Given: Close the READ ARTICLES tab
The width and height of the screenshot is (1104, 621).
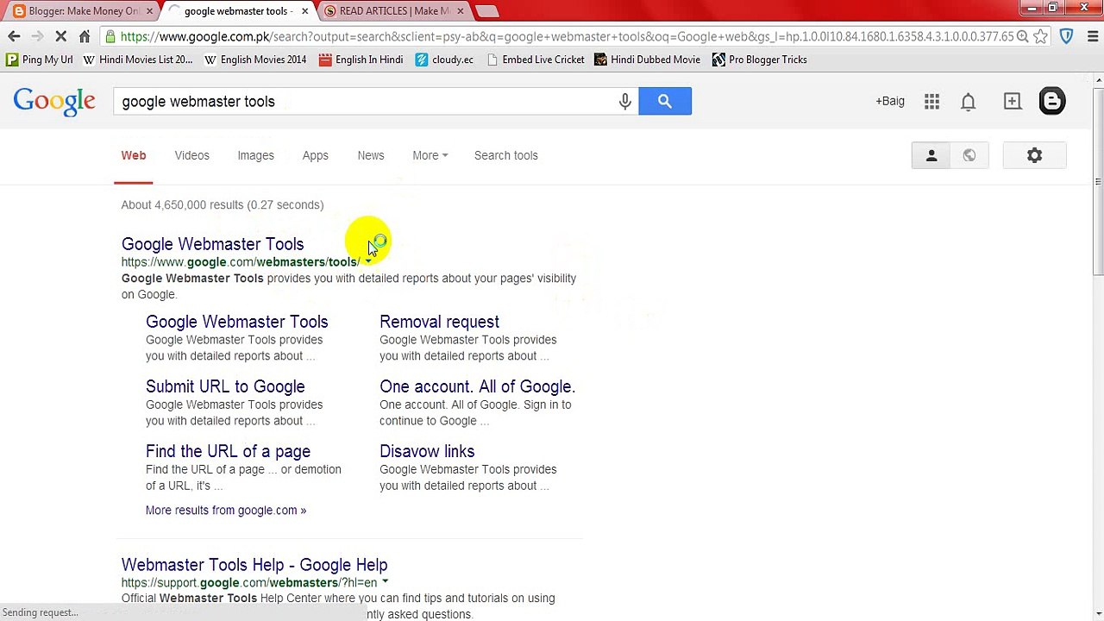Looking at the screenshot, I should [460, 11].
